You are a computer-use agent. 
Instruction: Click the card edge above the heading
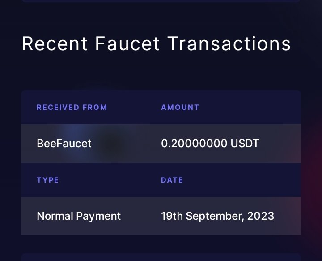pos(161,1)
